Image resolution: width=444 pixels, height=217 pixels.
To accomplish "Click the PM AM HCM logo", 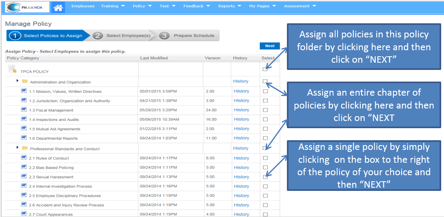I will 25,7.
